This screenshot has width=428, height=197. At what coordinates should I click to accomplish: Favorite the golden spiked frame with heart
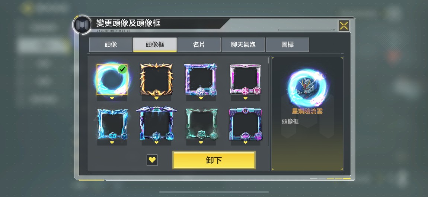156,98
